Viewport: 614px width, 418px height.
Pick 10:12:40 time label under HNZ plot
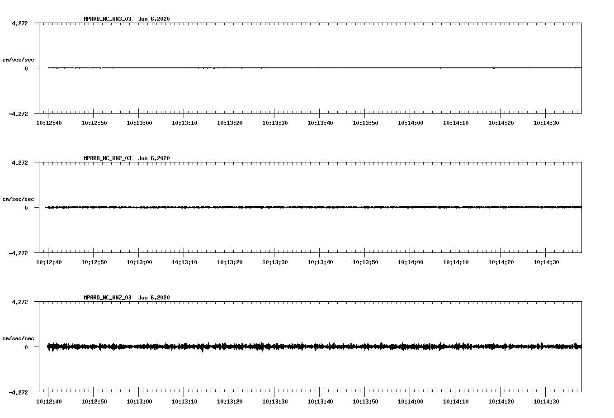[49, 402]
